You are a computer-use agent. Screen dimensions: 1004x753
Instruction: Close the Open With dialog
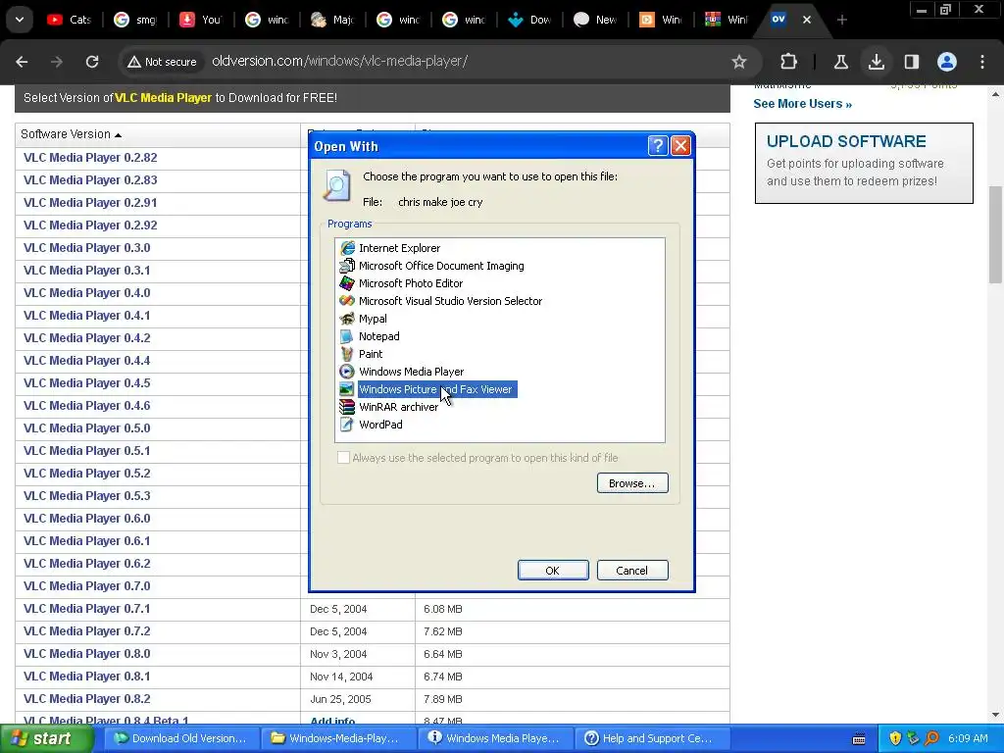(x=680, y=146)
